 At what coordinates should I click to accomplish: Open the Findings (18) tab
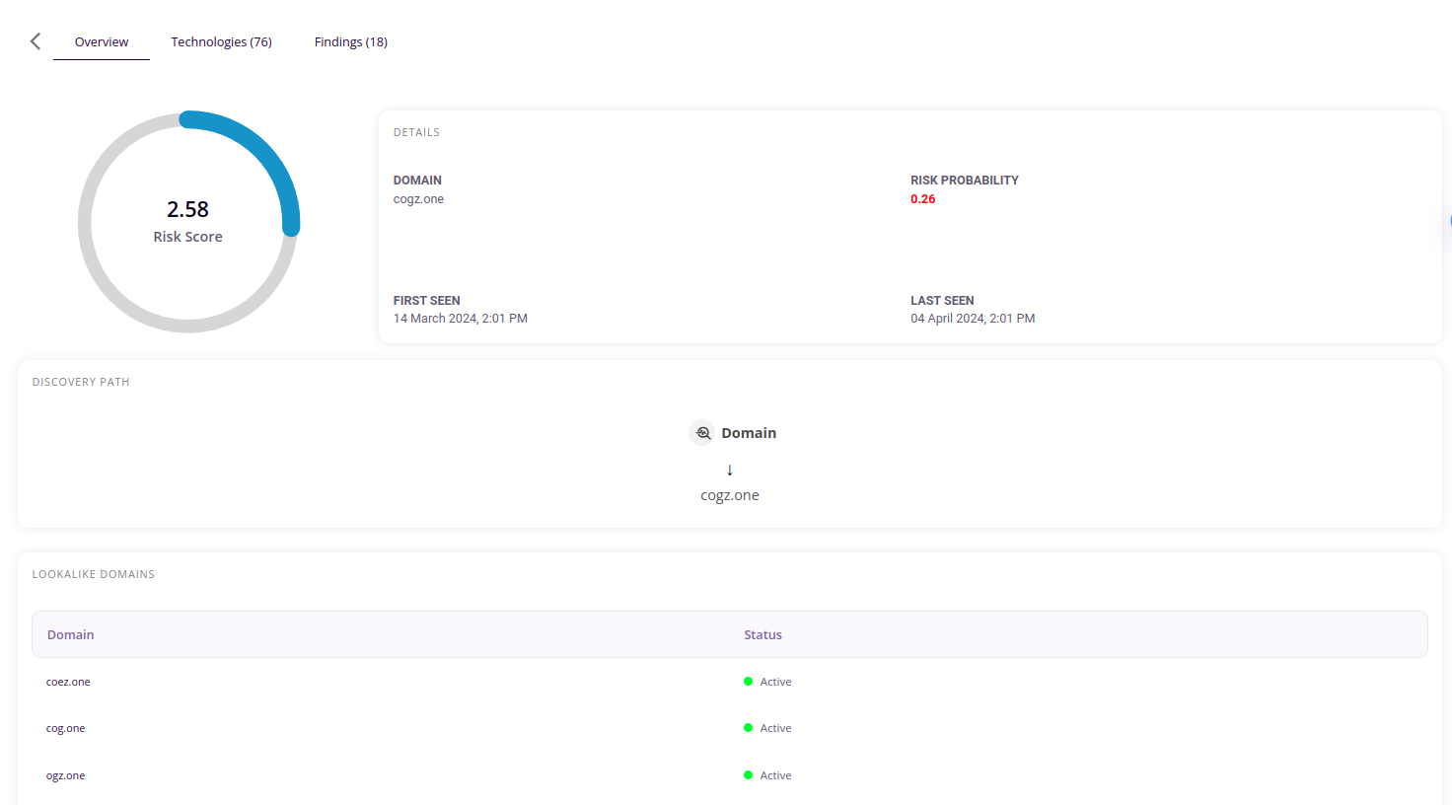(x=351, y=41)
